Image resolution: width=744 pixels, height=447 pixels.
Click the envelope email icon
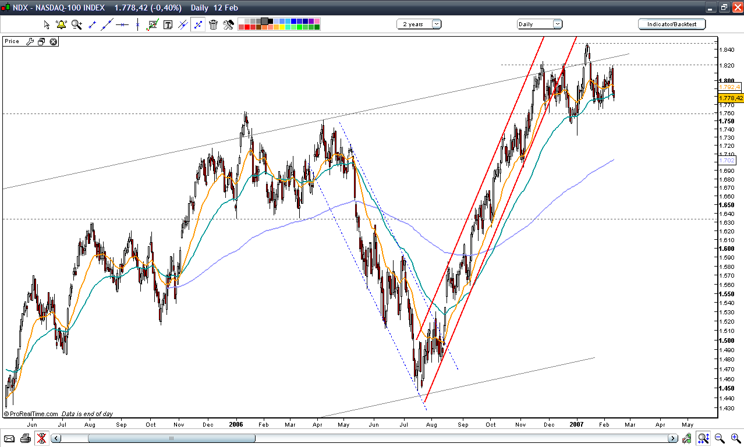coord(9,439)
